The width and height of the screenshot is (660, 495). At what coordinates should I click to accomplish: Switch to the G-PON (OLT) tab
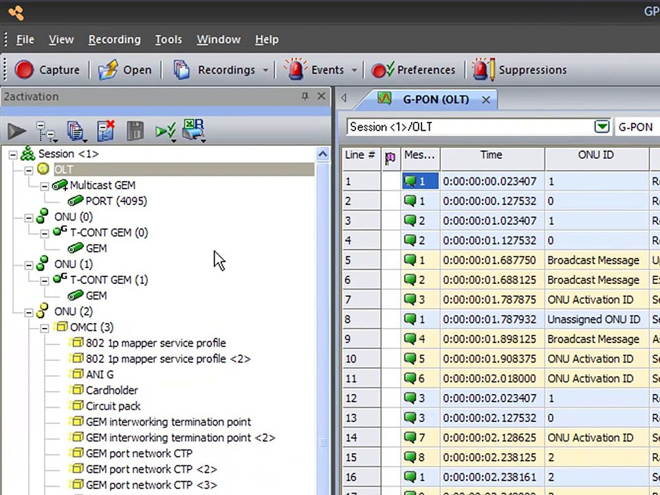point(436,99)
